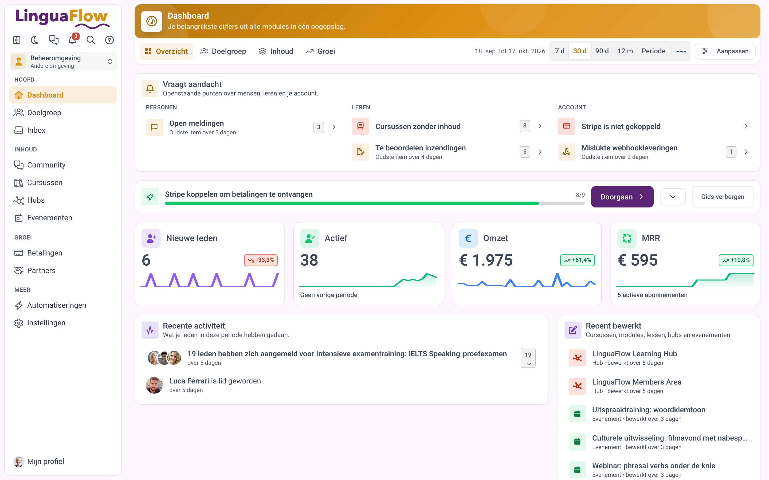The image size is (769, 480).
Task: Click the Mislukte webhookleveringen webhook icon
Action: point(567,152)
